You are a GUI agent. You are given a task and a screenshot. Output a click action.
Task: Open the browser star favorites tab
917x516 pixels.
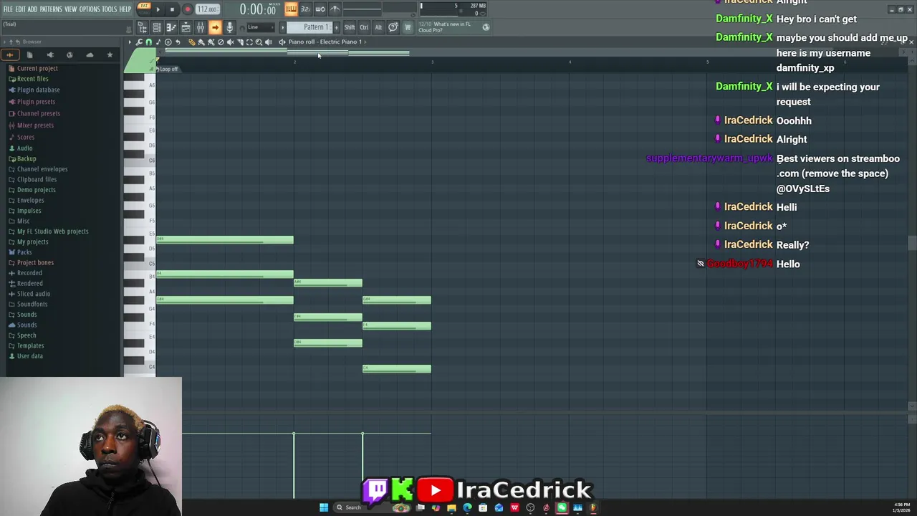[110, 55]
